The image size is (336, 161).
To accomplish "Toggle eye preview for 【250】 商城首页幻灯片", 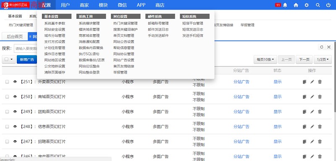I will [15, 97].
